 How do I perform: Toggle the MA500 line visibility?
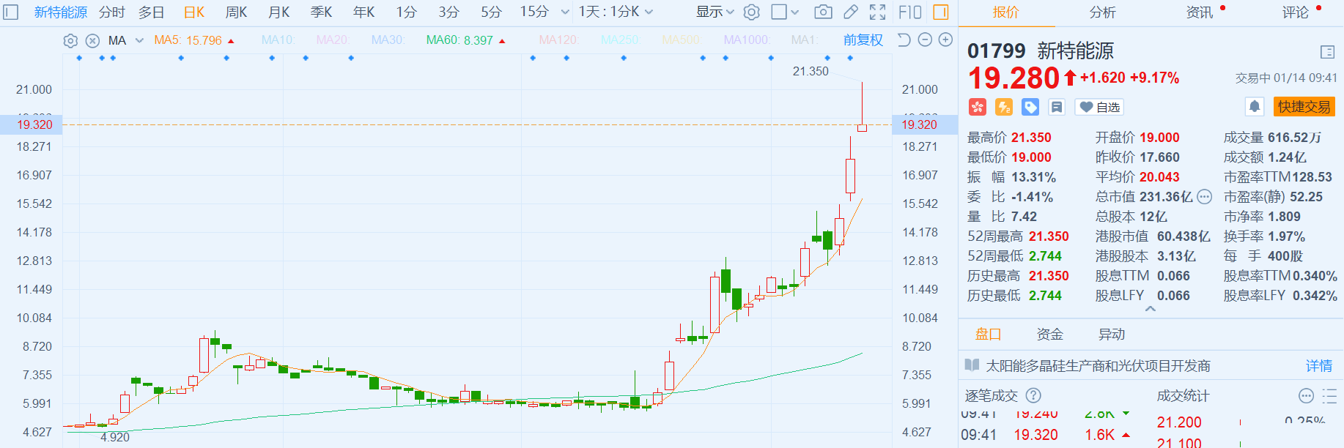click(682, 40)
